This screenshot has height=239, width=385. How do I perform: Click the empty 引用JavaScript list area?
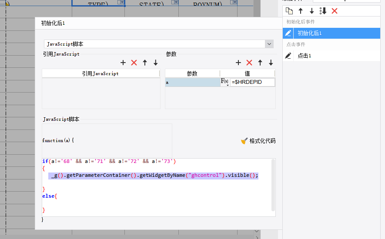coord(101,93)
